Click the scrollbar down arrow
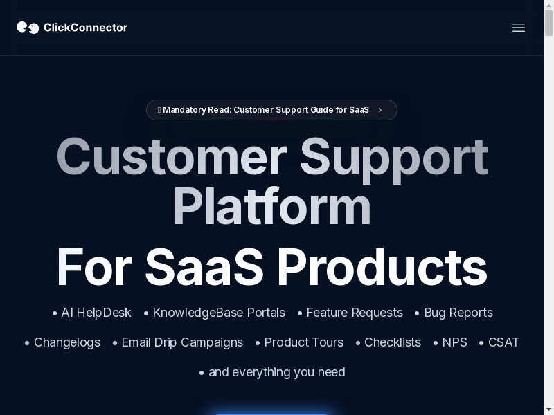554x415 pixels. [548, 410]
